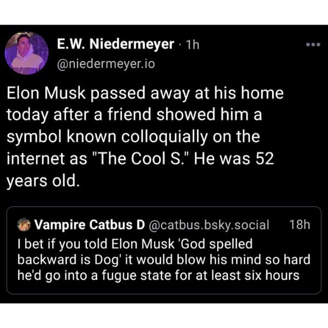Viewport: 328px width, 328px height.
Task: Open the three-dot more options menu
Action: coord(313,45)
